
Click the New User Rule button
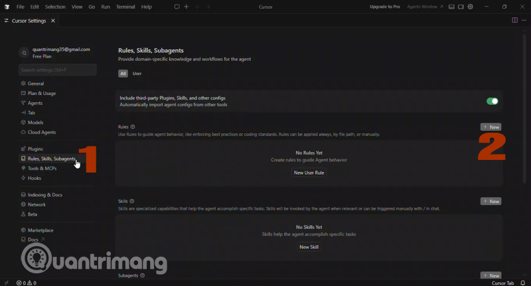click(x=309, y=173)
